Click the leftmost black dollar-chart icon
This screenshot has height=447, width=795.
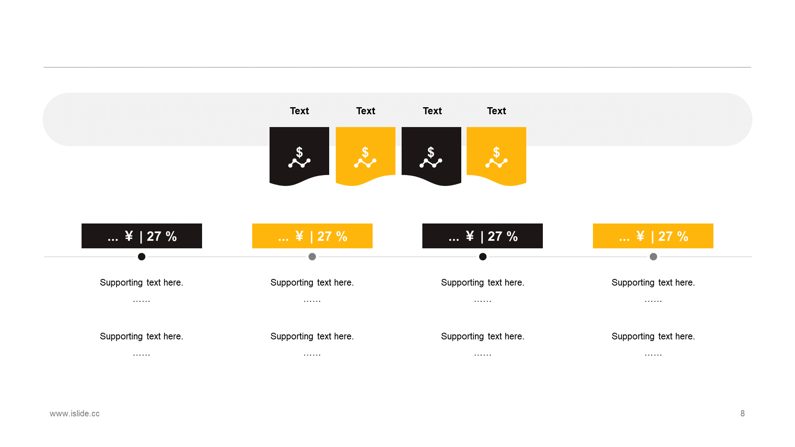(299, 157)
